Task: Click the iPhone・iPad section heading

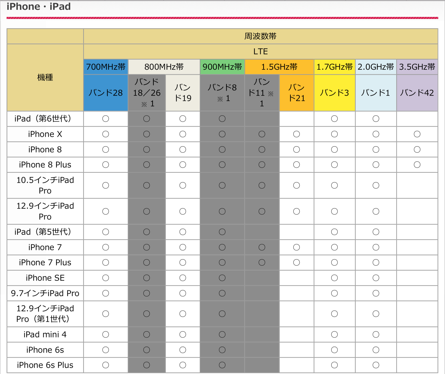Action: (x=39, y=6)
